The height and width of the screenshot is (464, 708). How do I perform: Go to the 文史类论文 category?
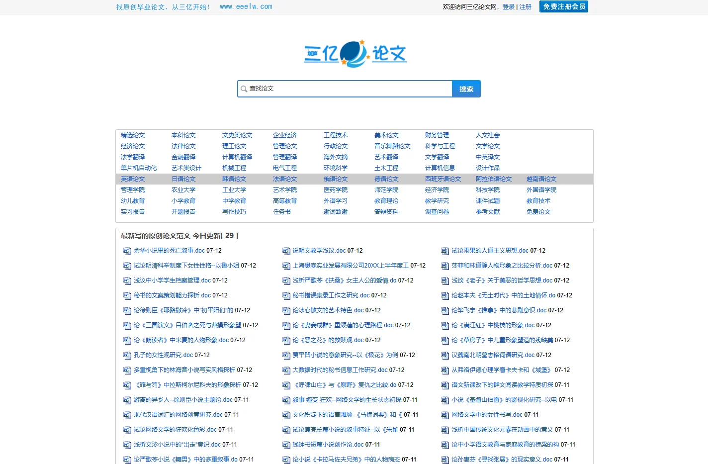(237, 135)
